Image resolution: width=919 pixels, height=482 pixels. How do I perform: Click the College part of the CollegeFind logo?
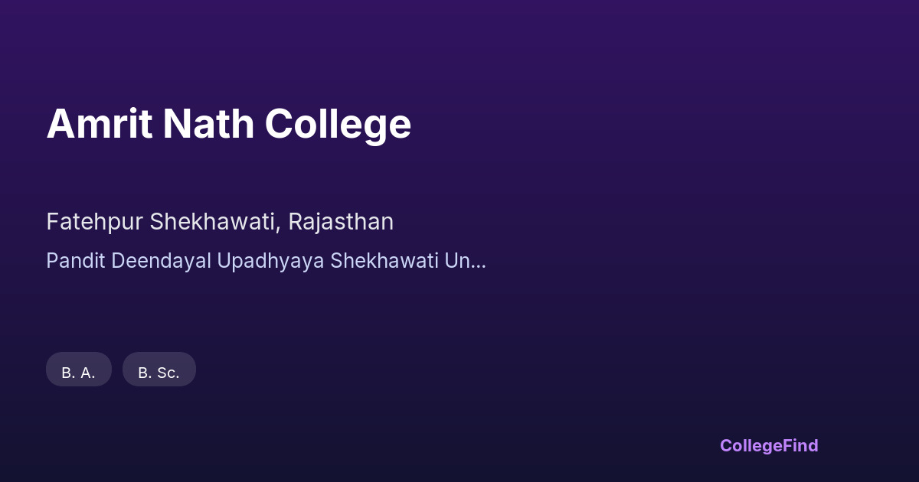point(751,445)
